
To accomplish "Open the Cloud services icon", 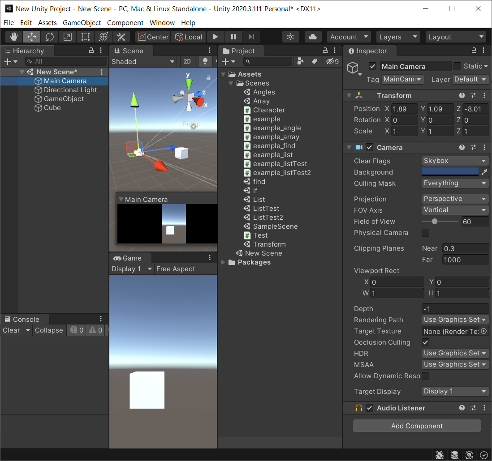I will (312, 37).
